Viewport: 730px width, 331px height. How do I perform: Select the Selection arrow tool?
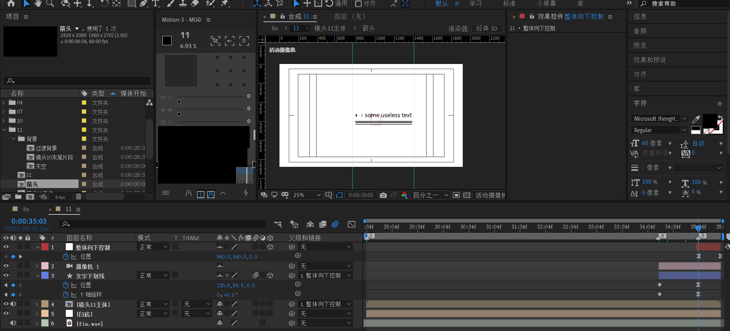coord(26,3)
